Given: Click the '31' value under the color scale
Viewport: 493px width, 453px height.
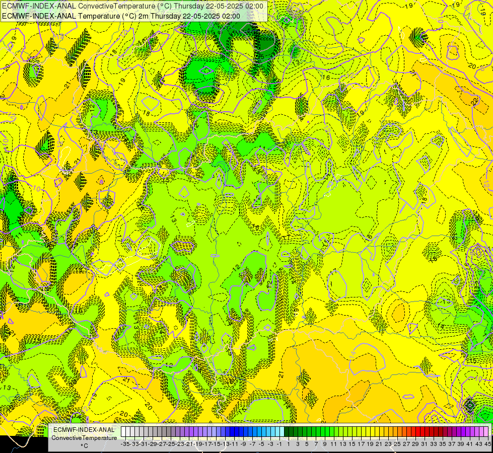Looking at the screenshot, I should click(x=425, y=444).
